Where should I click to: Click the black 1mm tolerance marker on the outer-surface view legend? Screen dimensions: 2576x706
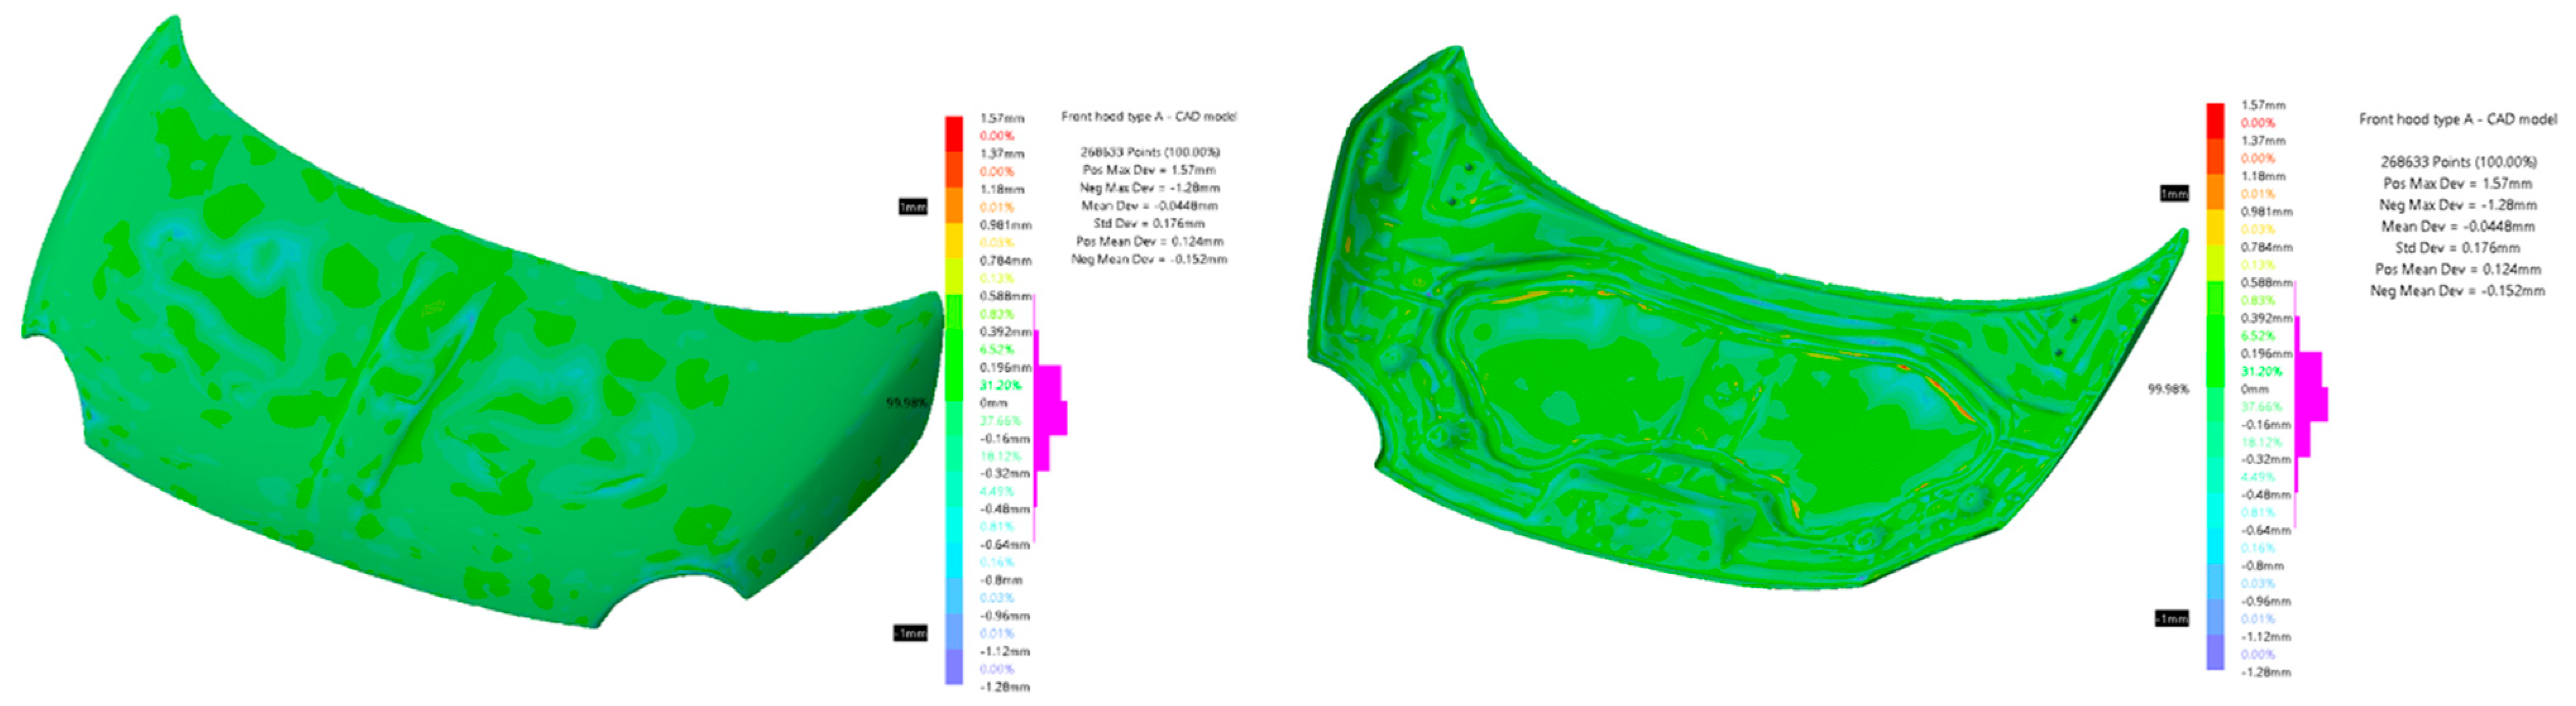[x=912, y=206]
